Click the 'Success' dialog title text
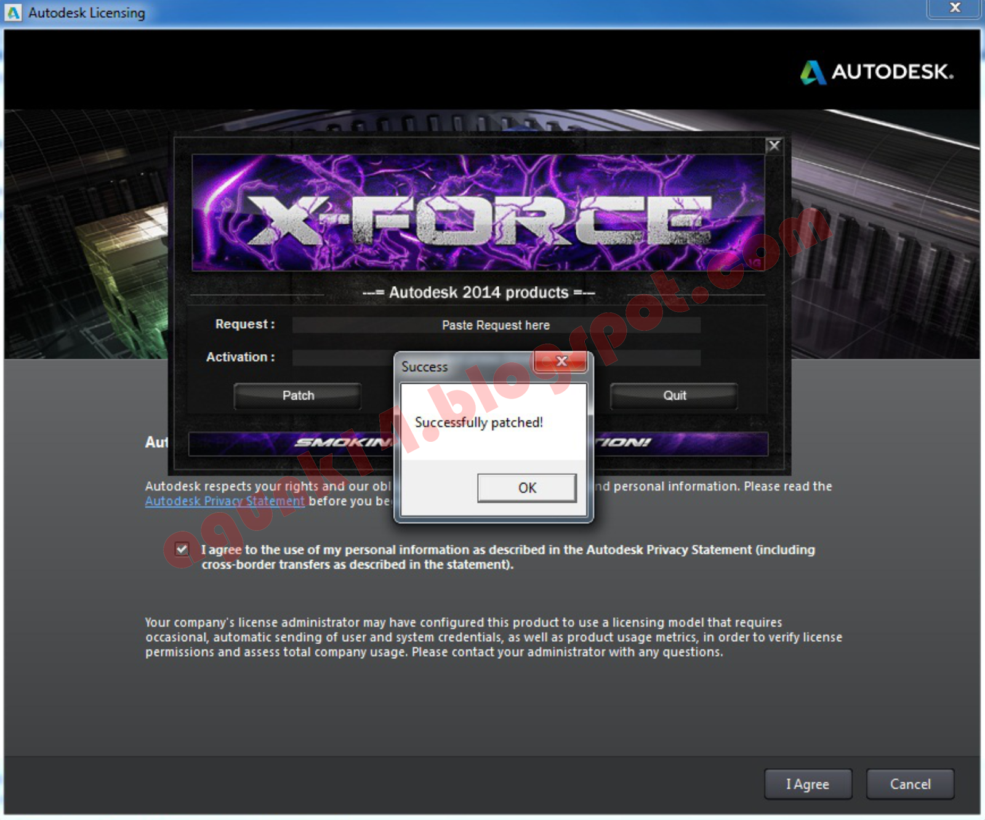985x820 pixels. click(x=425, y=367)
